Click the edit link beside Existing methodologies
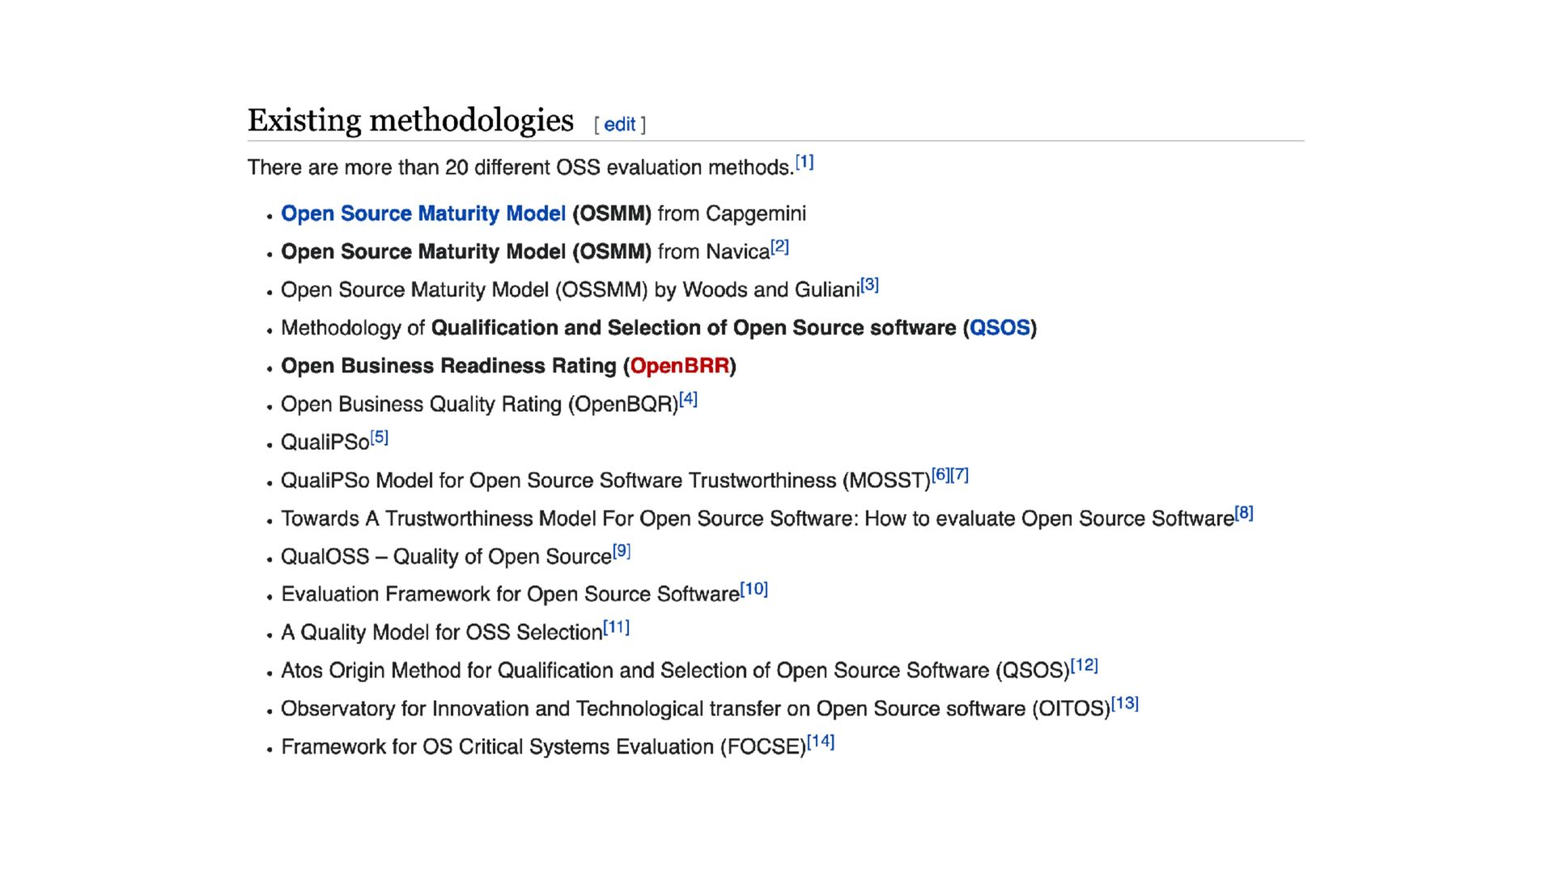 (x=619, y=125)
